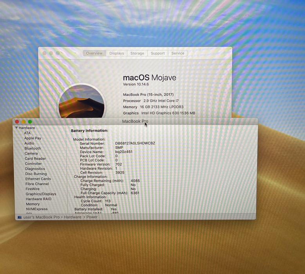305x274 pixels.
Task: Select Diagnostics in the sidebar
Action: point(35,169)
